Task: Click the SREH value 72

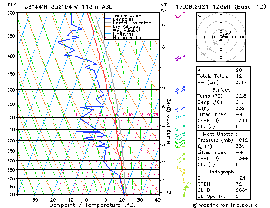Action: (x=239, y=184)
